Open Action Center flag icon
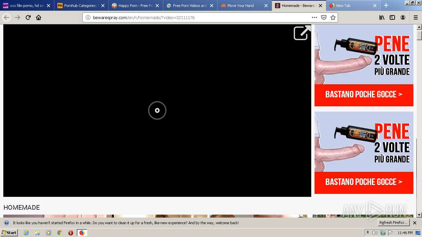Screen dimensions: 422x237 point(391,233)
